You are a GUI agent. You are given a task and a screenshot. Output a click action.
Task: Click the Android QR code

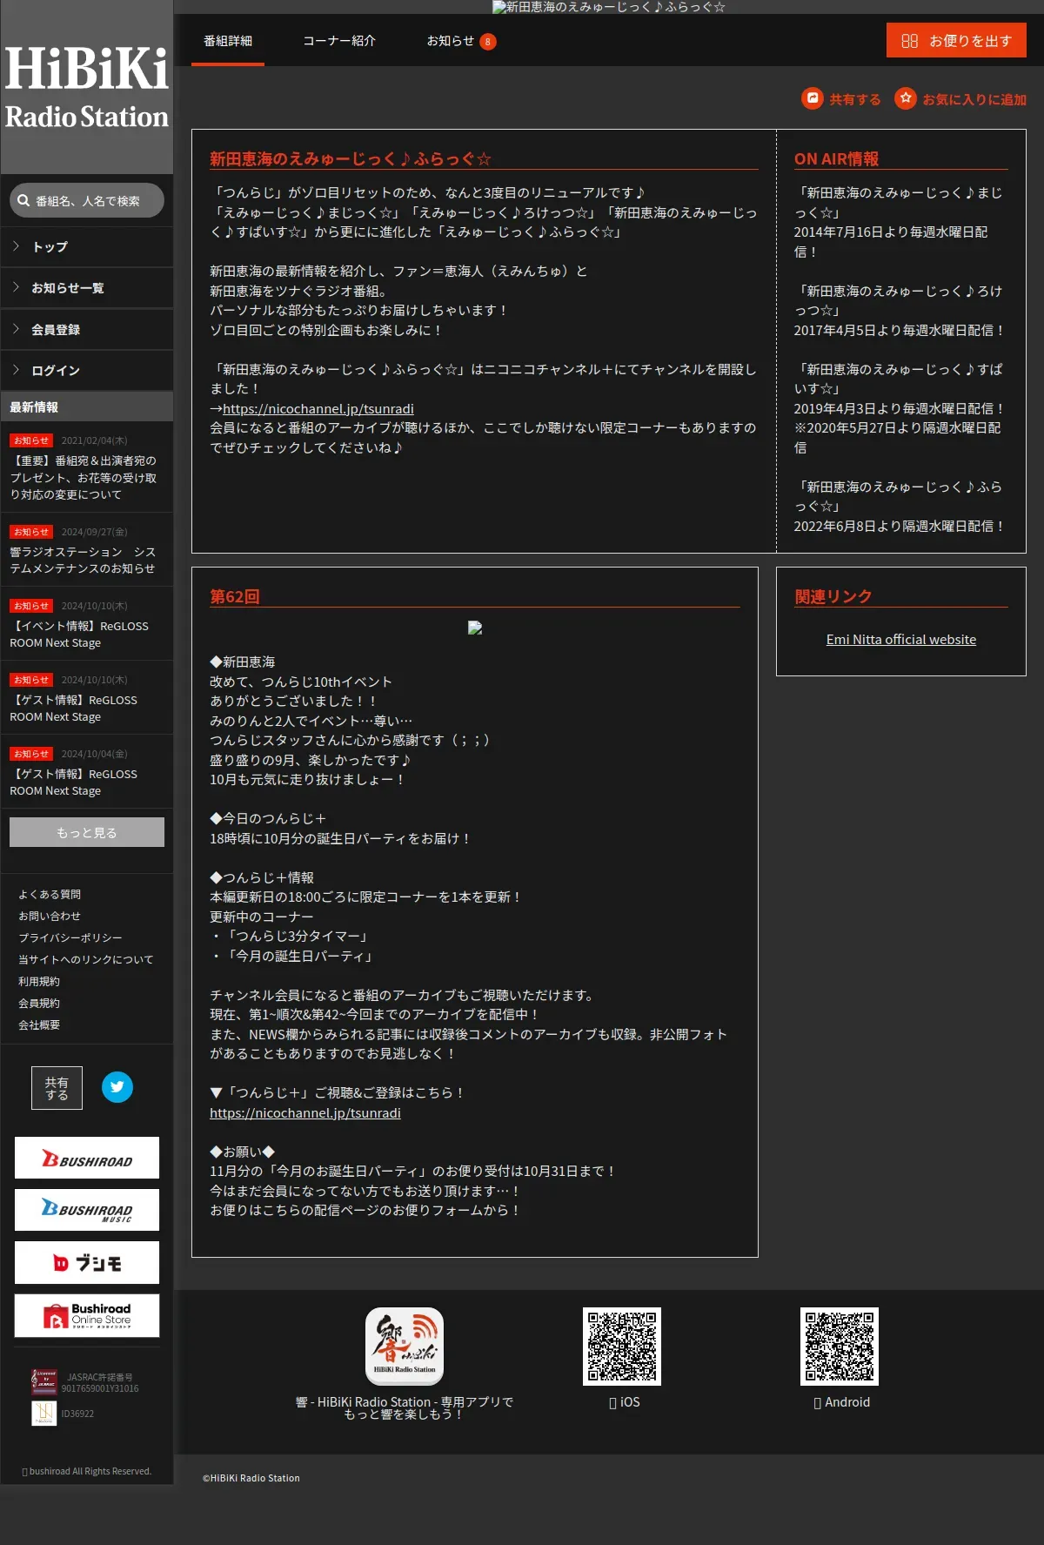tap(840, 1346)
